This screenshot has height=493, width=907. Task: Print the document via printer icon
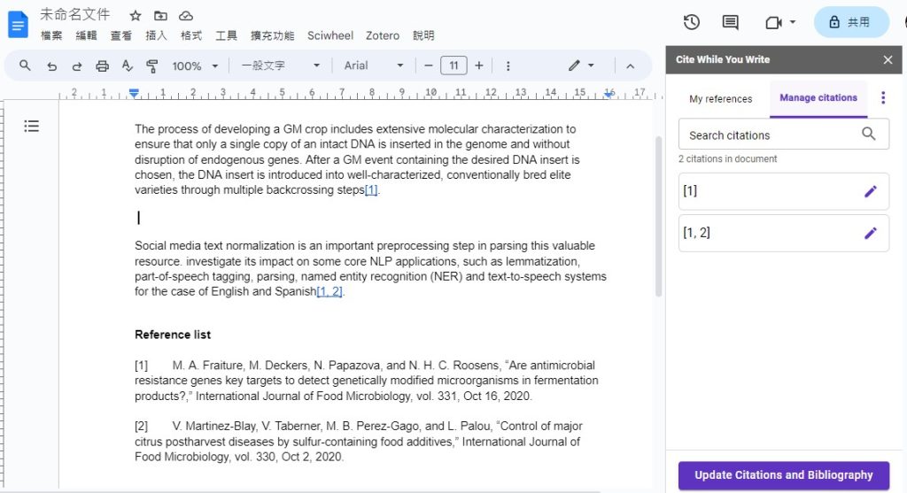pos(103,65)
